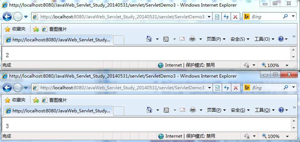Image resolution: width=300 pixels, height=142 pixels.
Task: Click Help icon in top window
Action: tap(281, 39)
